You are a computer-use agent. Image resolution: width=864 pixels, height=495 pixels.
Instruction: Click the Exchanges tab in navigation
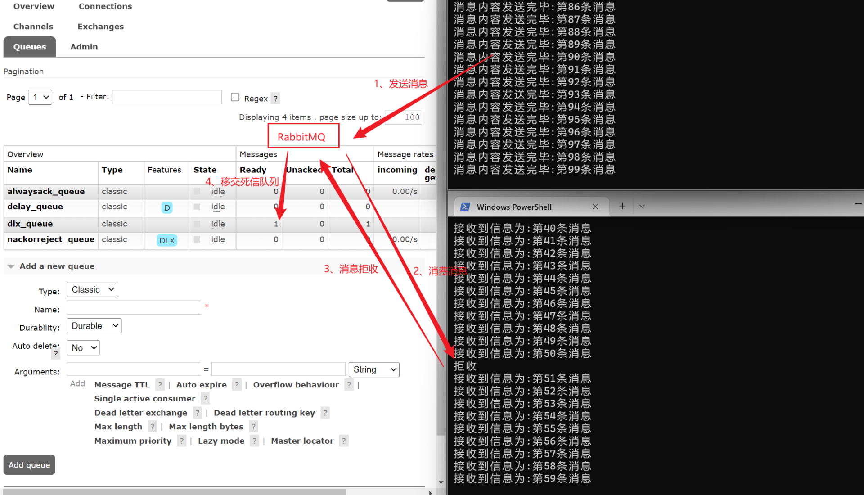tap(101, 27)
